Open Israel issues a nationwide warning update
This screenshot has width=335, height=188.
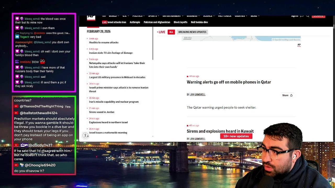coord(108,133)
